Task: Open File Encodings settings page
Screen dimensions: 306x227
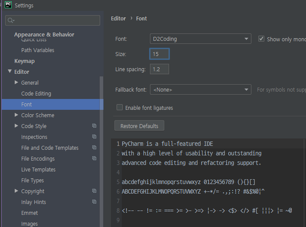Action: click(x=38, y=158)
